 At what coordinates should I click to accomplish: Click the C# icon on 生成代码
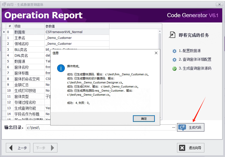coord(182,127)
